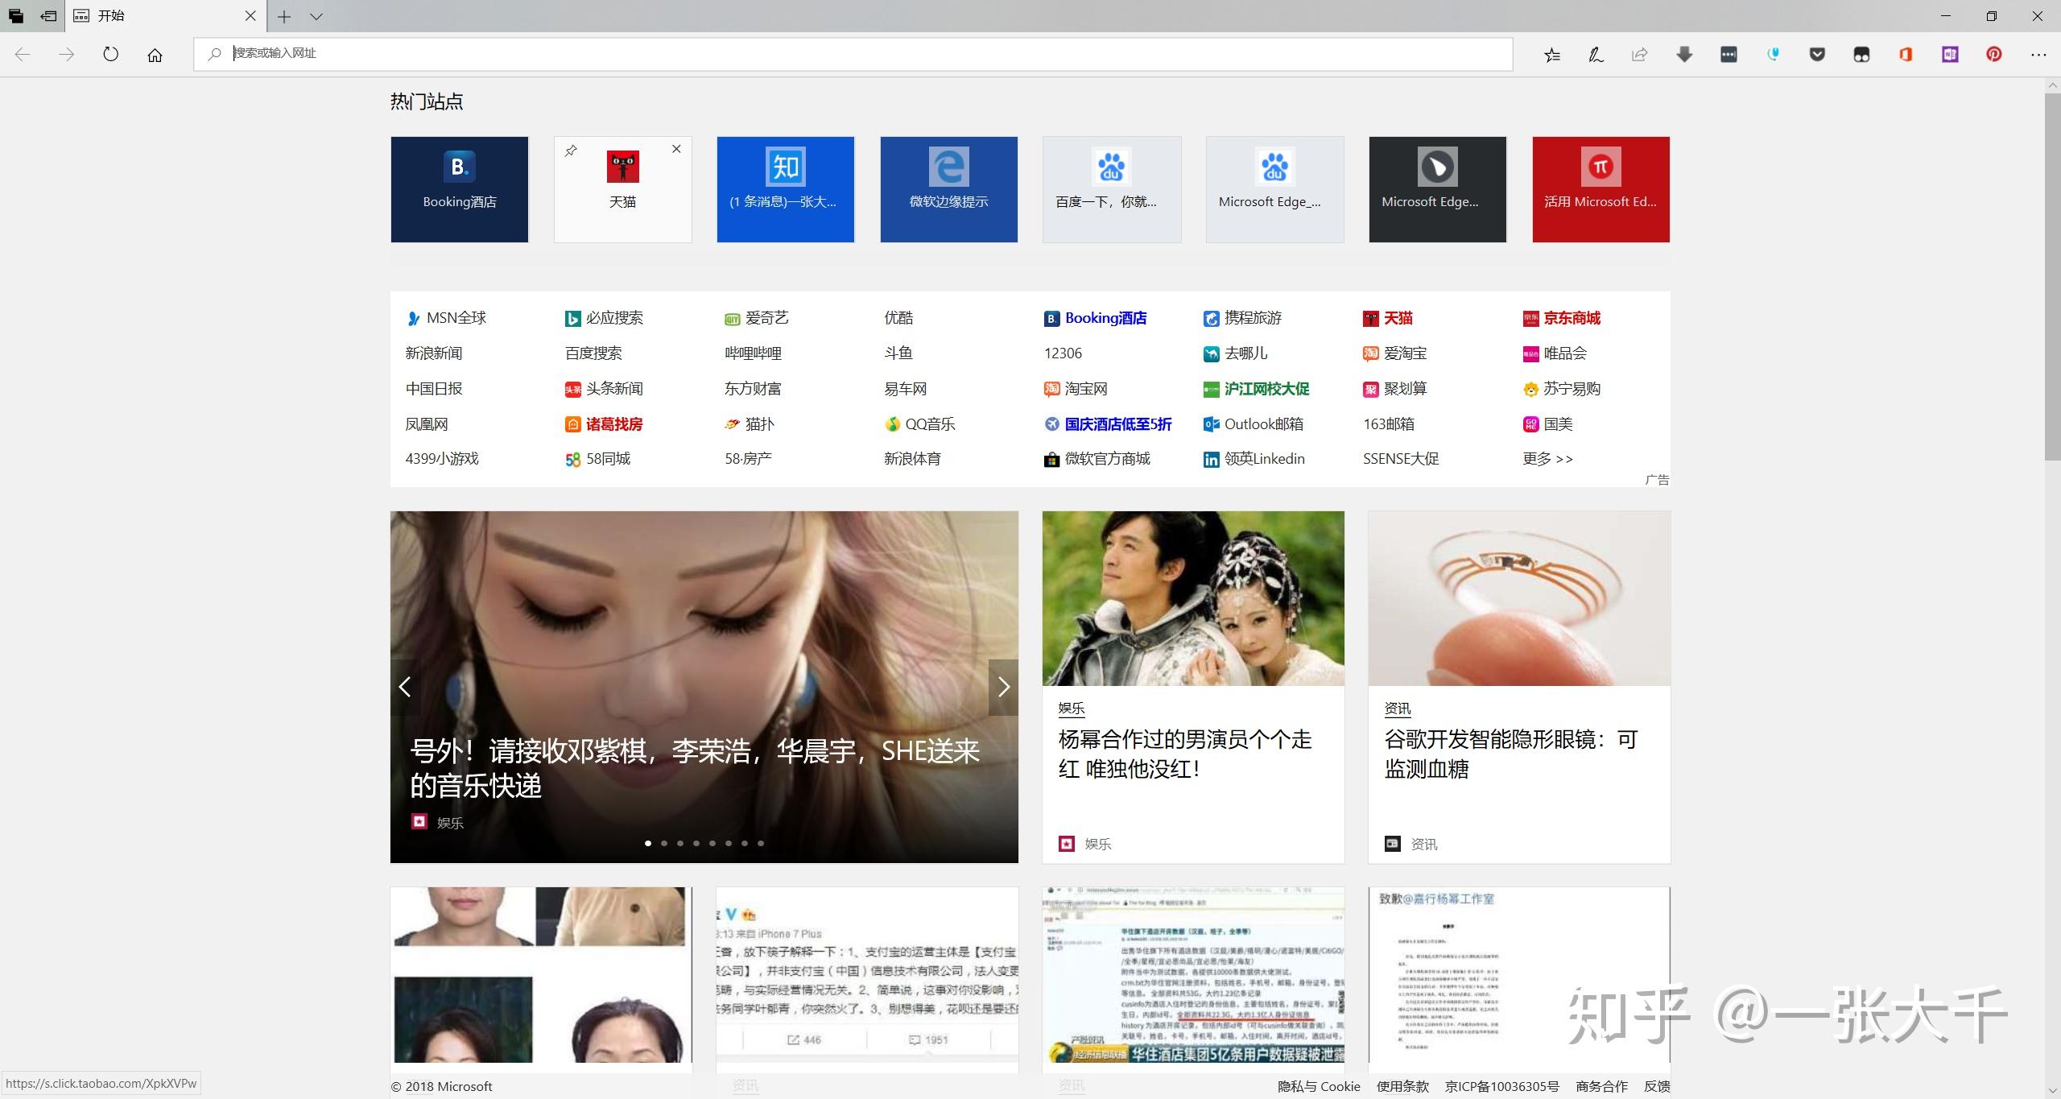The height and width of the screenshot is (1099, 2061).
Task: Advance carousel with the right arrow
Action: 1003,687
